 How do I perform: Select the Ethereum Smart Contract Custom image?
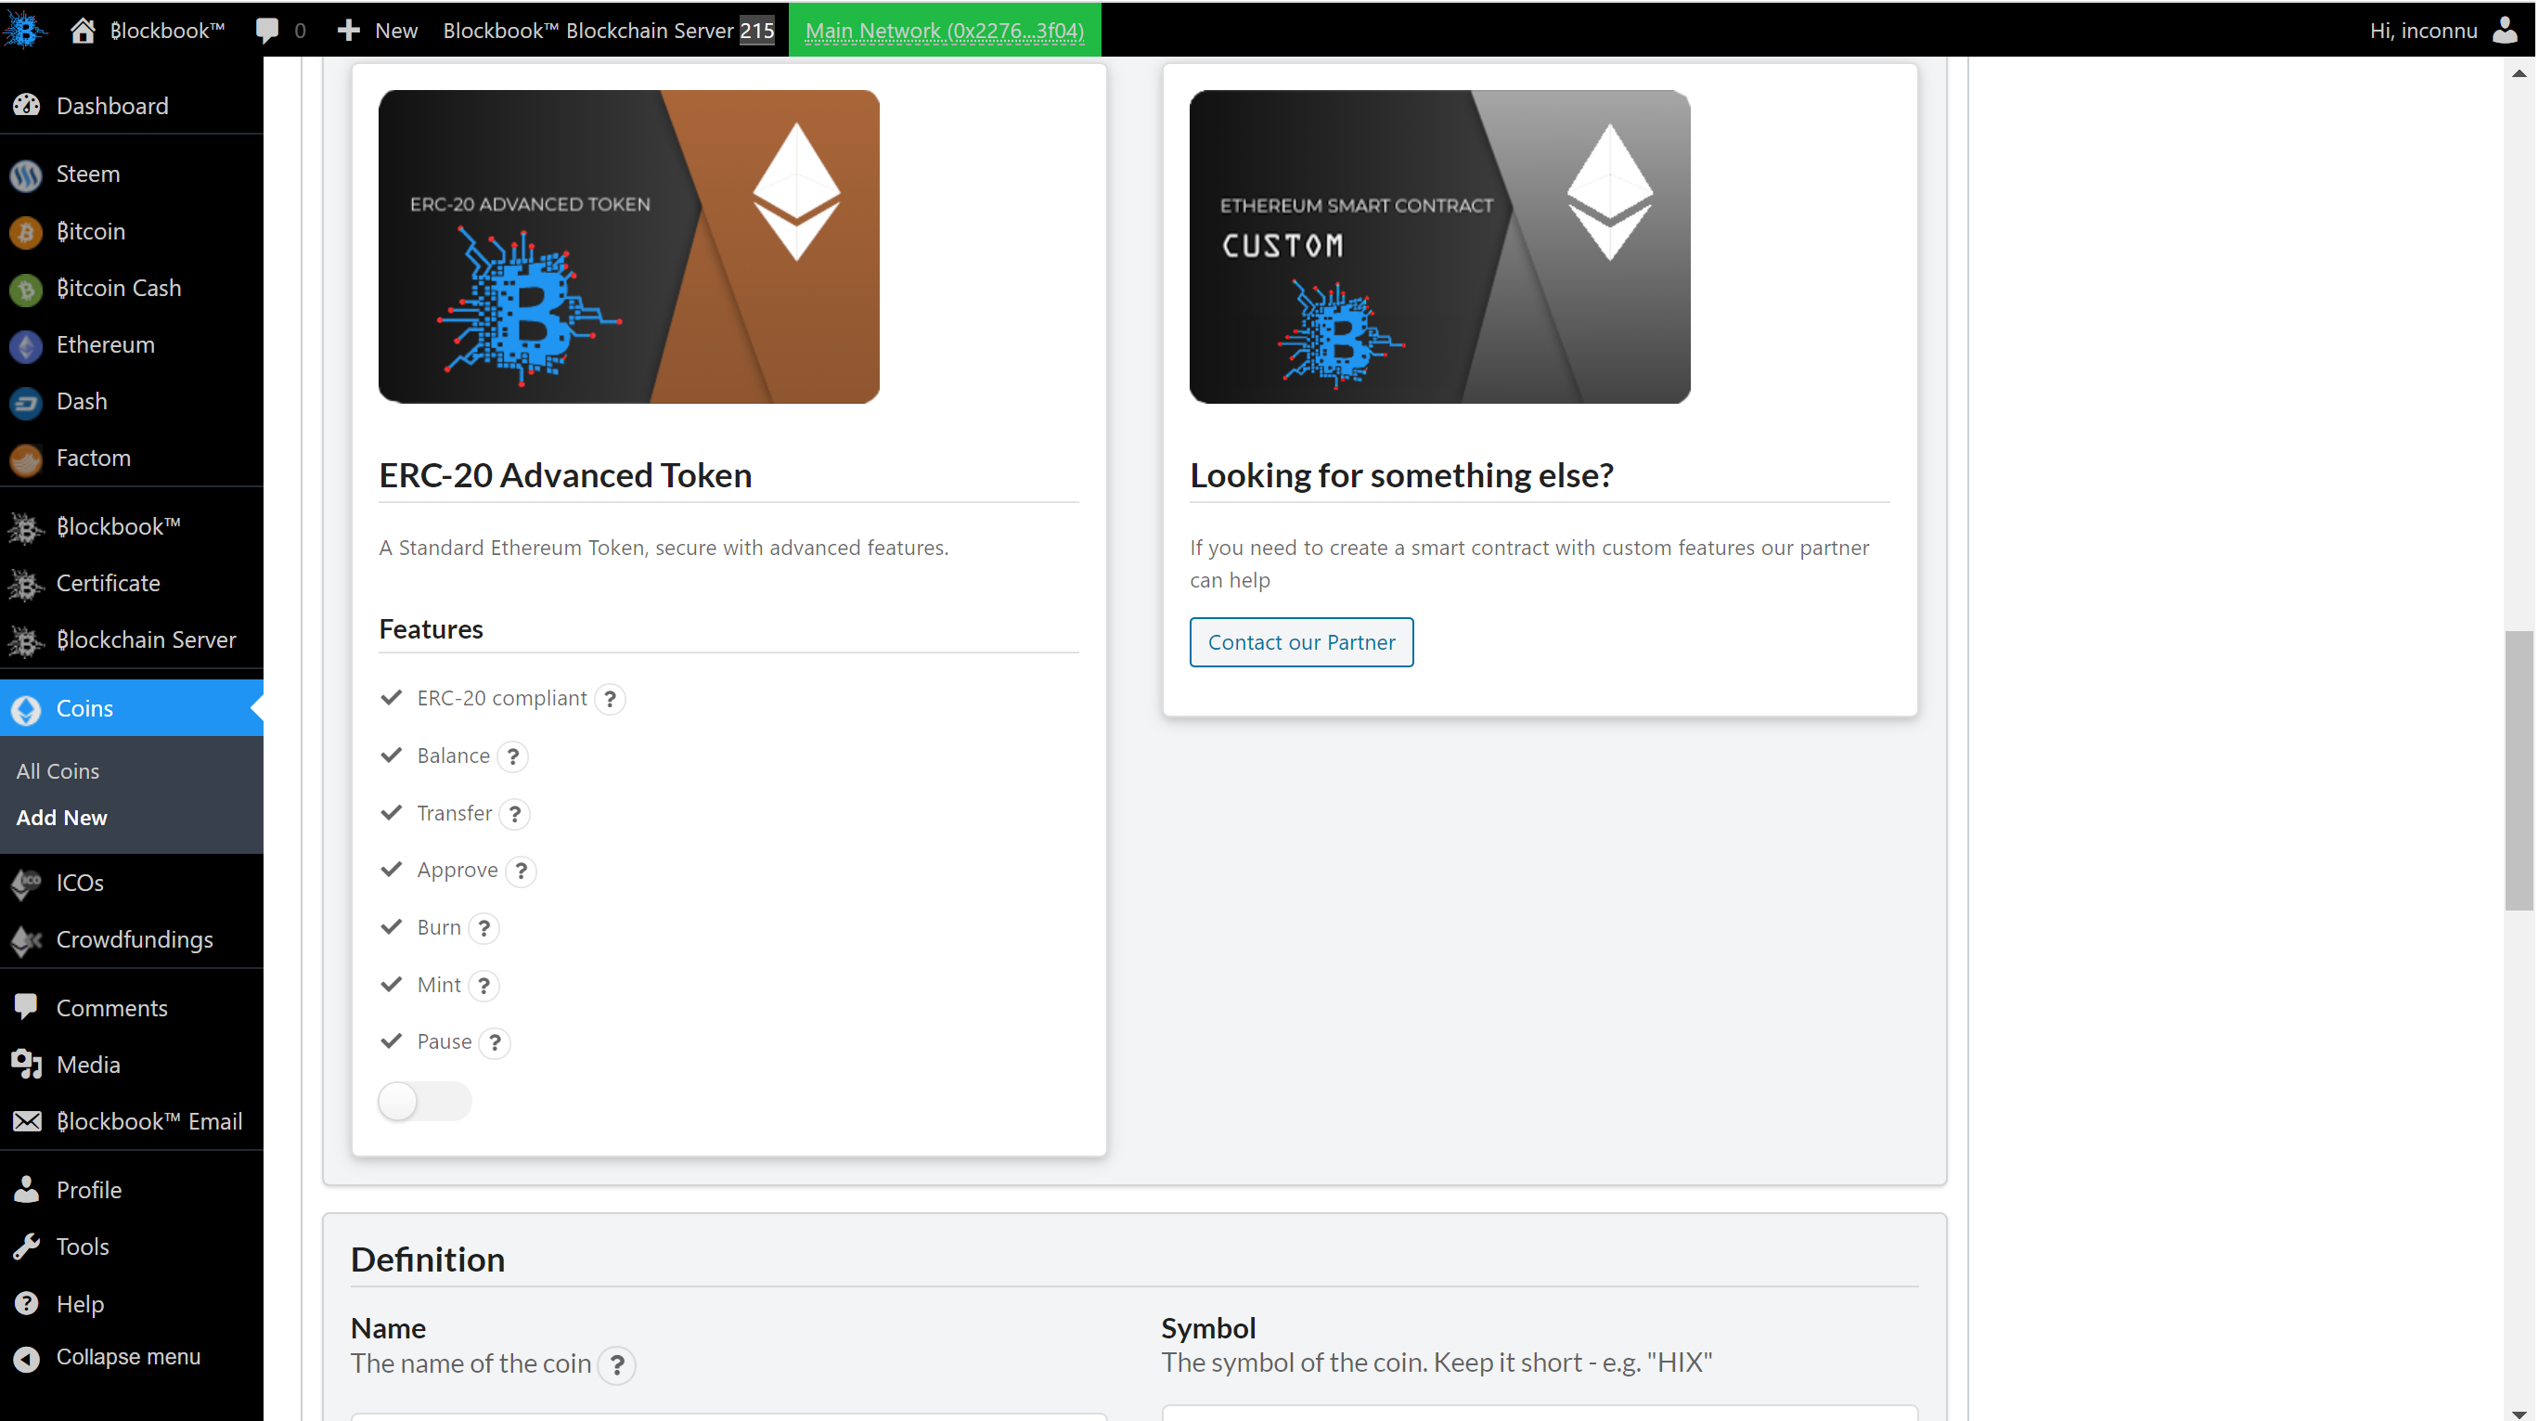[1439, 247]
